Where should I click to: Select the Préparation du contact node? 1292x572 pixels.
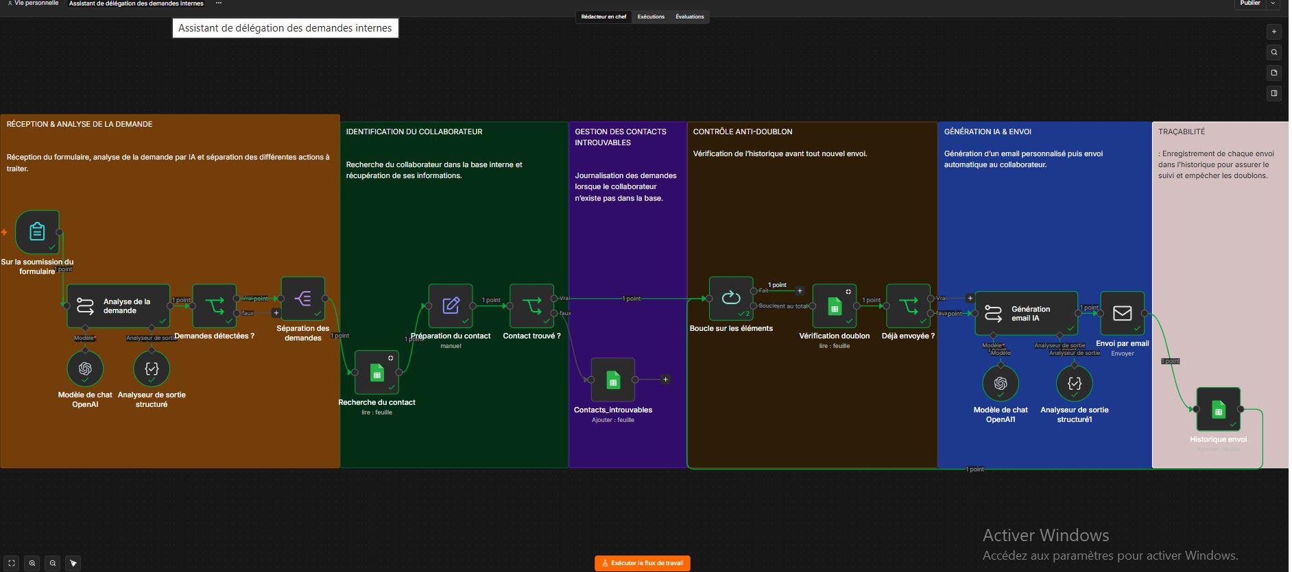[x=451, y=306]
